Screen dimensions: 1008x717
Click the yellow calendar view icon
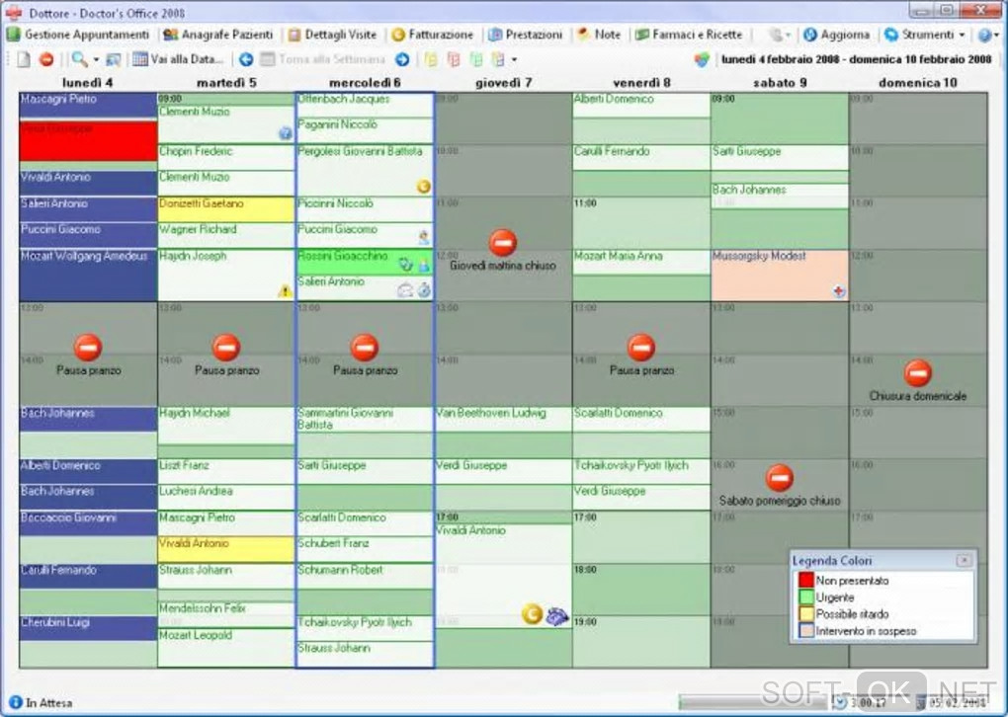431,59
